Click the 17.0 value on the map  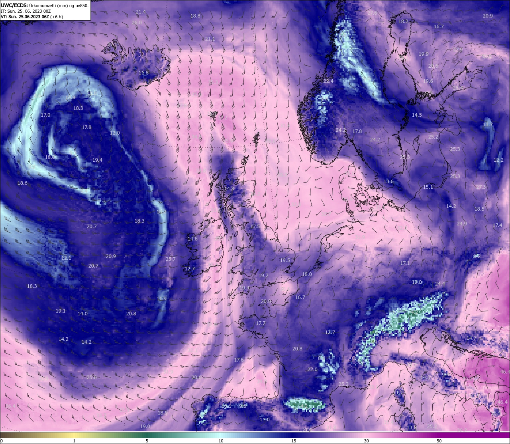tap(45, 115)
